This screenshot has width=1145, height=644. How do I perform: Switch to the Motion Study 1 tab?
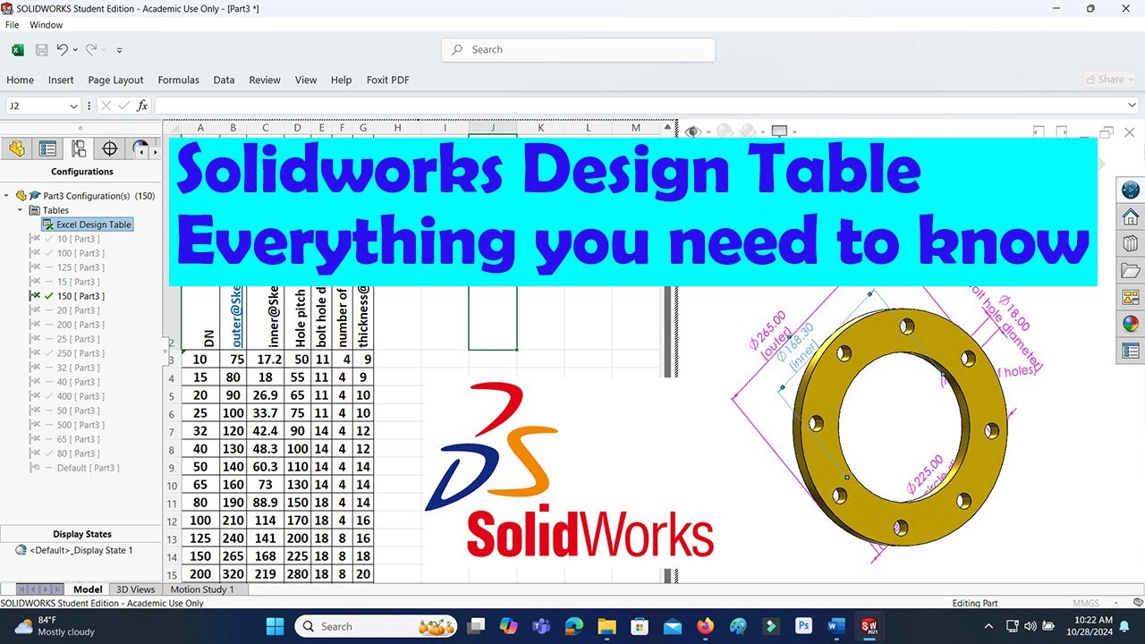pyautogui.click(x=201, y=589)
